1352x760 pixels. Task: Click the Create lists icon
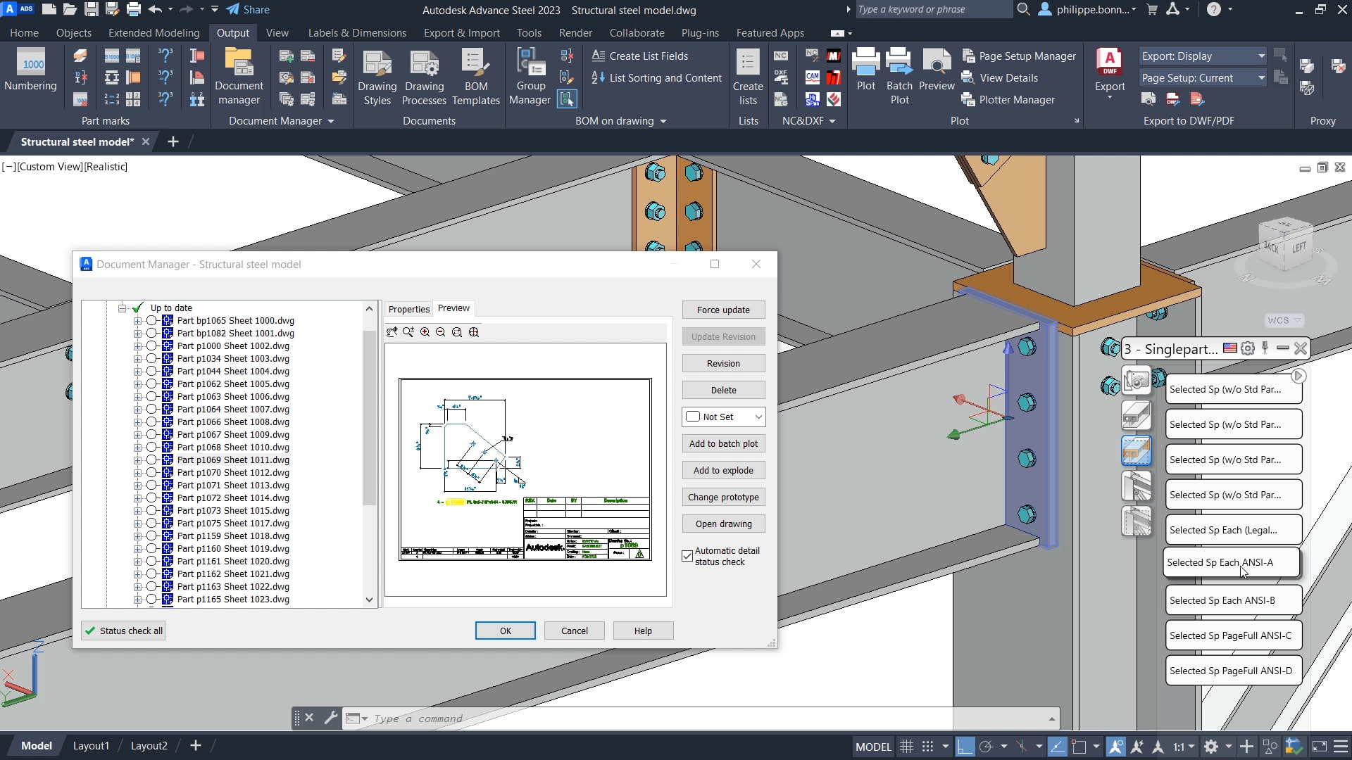tap(748, 77)
